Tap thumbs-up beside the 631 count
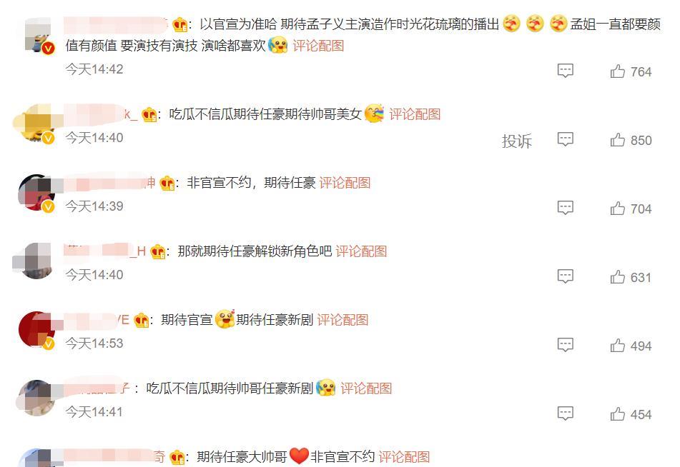The height and width of the screenshot is (467, 680). pyautogui.click(x=617, y=277)
